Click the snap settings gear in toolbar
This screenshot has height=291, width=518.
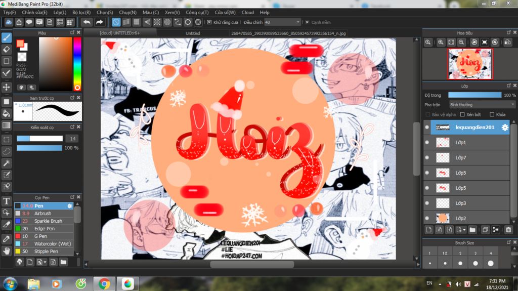198,22
